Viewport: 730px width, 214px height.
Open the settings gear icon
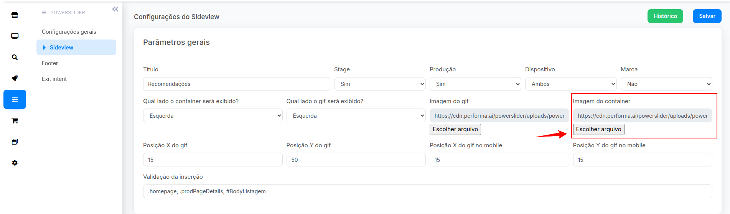tap(15, 163)
